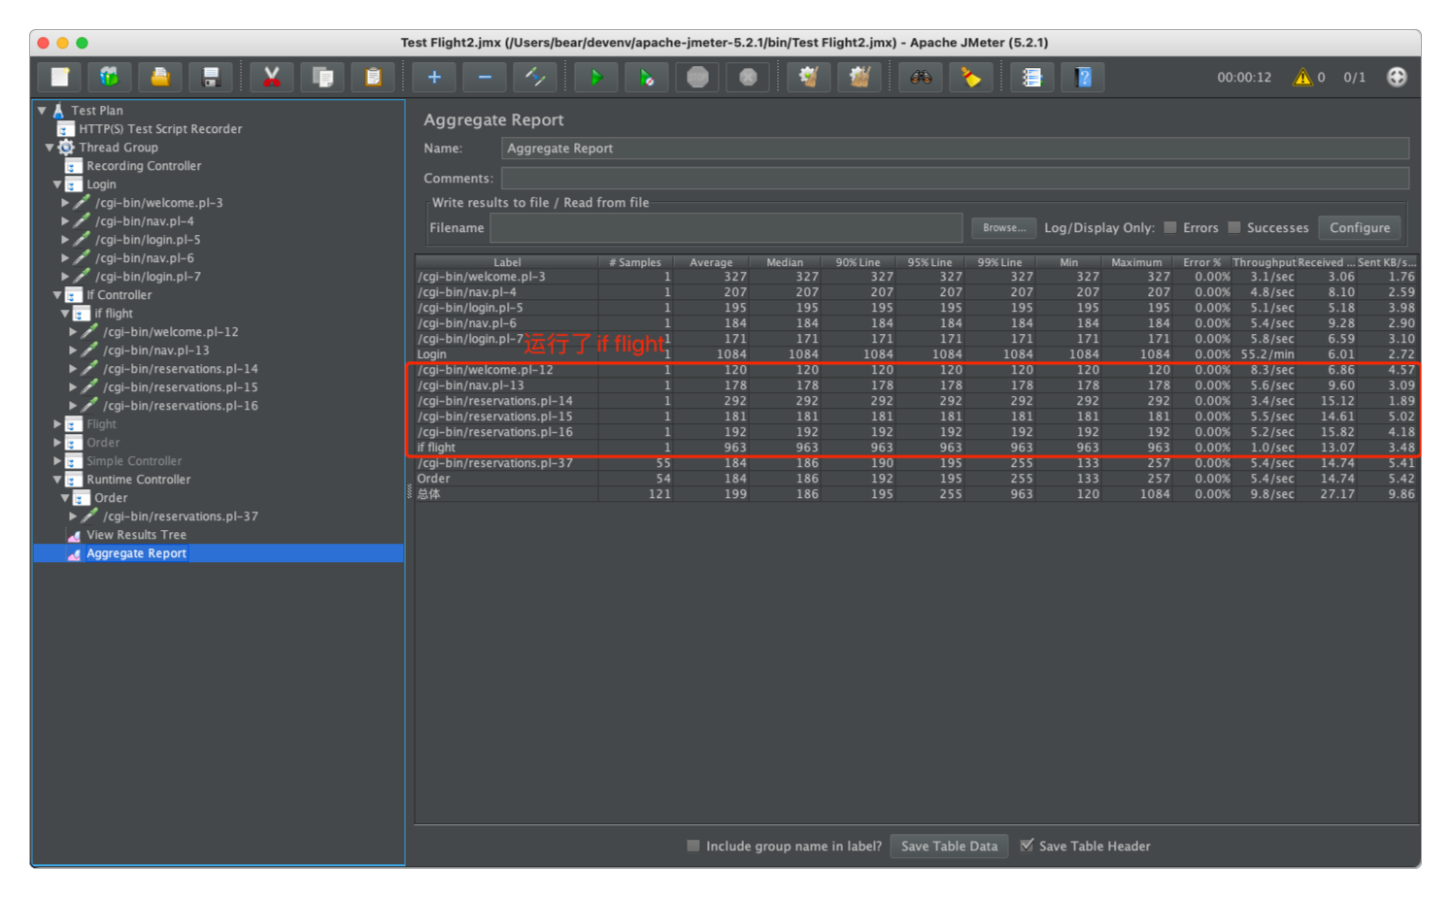The image size is (1451, 898).
Task: Select Aggregate Report in tree
Action: pos(136,553)
